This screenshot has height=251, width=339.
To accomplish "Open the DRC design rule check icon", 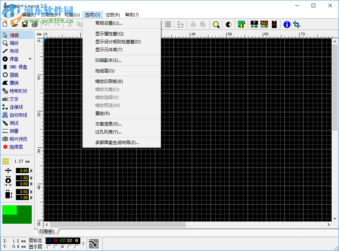I will (264, 24).
